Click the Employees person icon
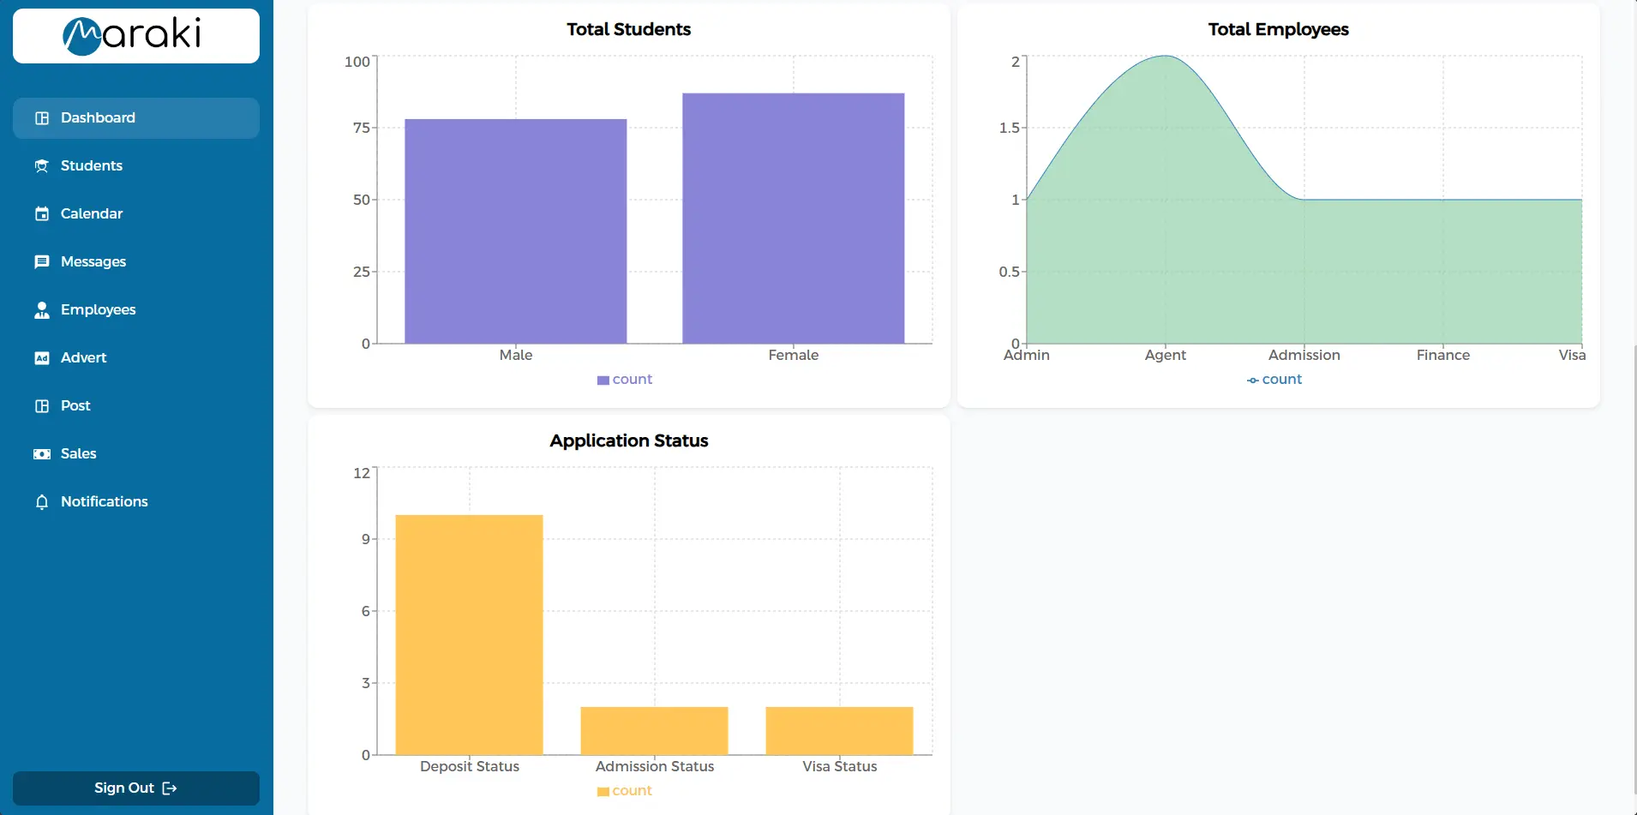The height and width of the screenshot is (815, 1637). click(41, 310)
